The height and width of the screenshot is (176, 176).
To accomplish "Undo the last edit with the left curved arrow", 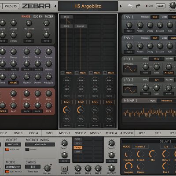I will (x=130, y=6).
